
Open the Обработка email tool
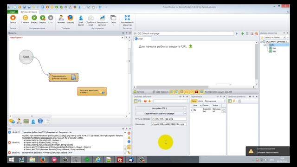tap(90, 20)
